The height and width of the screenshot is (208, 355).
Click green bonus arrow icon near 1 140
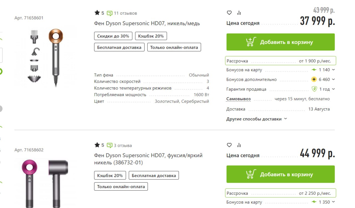[314, 70]
